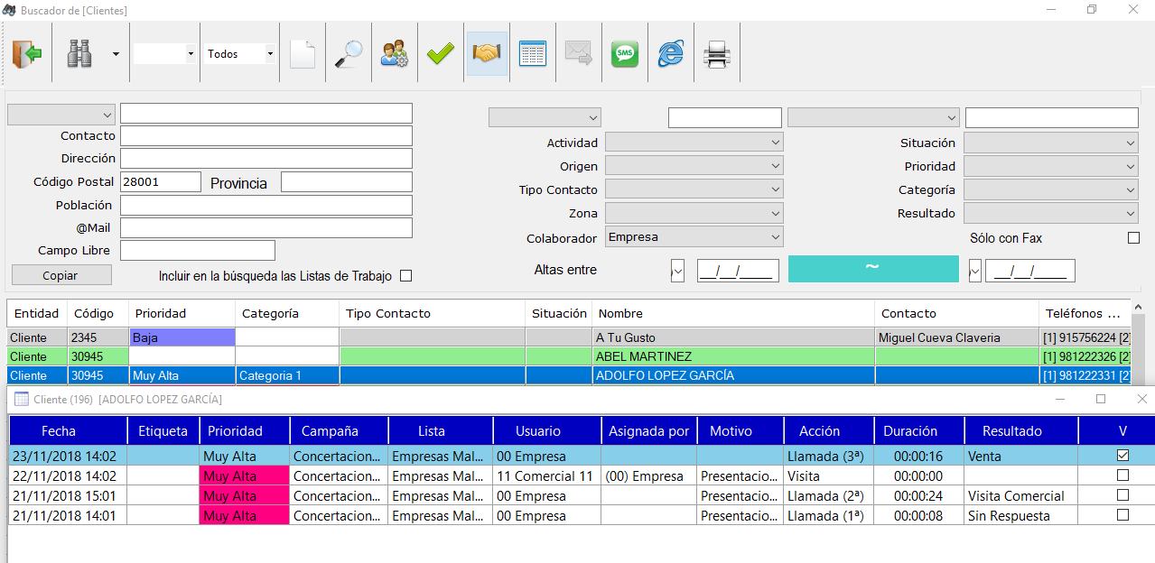Toggle the handshake icon in the toolbar

coord(487,54)
